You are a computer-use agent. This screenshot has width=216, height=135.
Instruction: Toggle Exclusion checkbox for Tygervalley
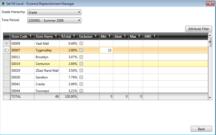point(81,50)
